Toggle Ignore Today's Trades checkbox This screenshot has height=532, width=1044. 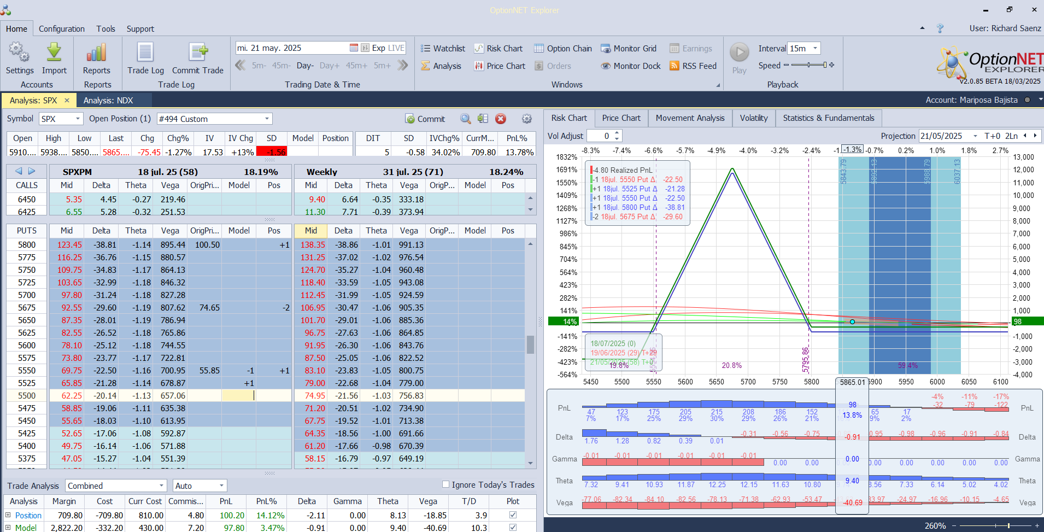[x=445, y=484]
